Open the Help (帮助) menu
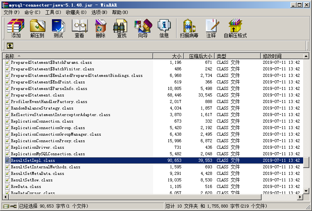 click(120, 12)
